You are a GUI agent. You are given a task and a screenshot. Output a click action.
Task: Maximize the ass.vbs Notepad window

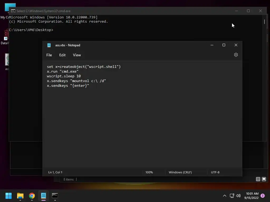pyautogui.click(x=224, y=45)
